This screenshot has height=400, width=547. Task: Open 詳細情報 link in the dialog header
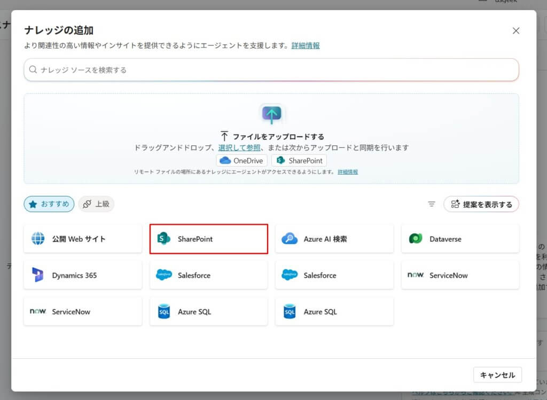[306, 45]
